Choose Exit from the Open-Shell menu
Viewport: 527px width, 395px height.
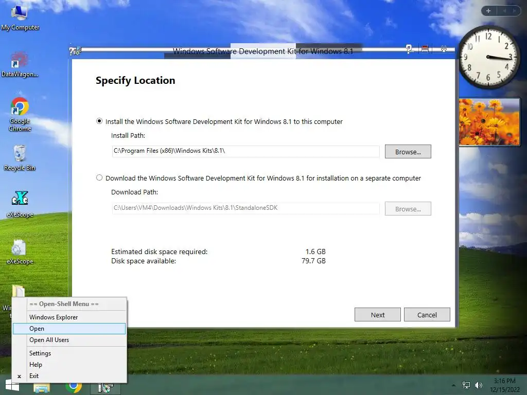pos(69,376)
